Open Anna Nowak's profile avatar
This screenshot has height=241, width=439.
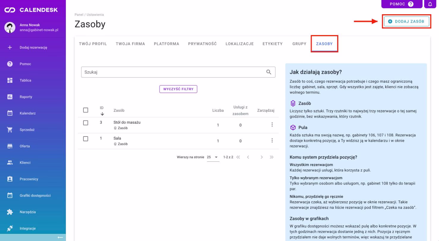click(10, 27)
